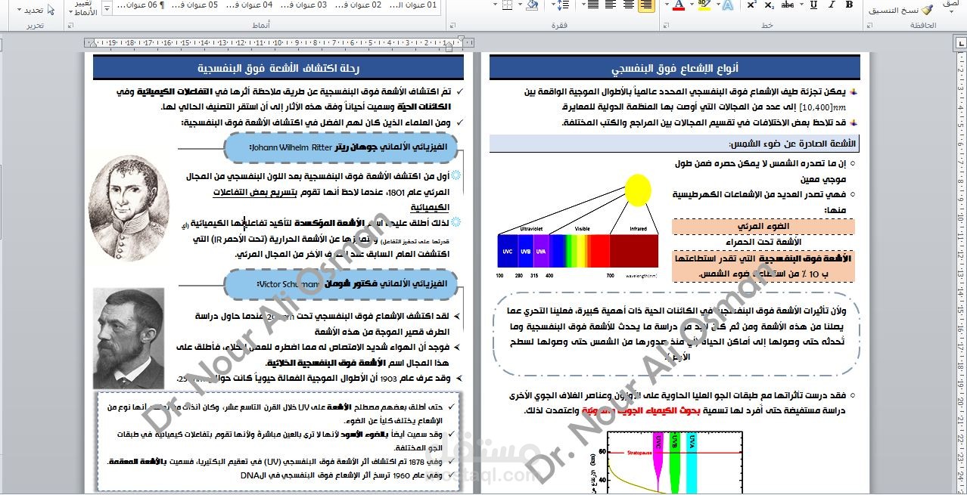Select Victor Schumann portrait image
Image resolution: width=967 pixels, height=495 pixels.
tap(128, 338)
